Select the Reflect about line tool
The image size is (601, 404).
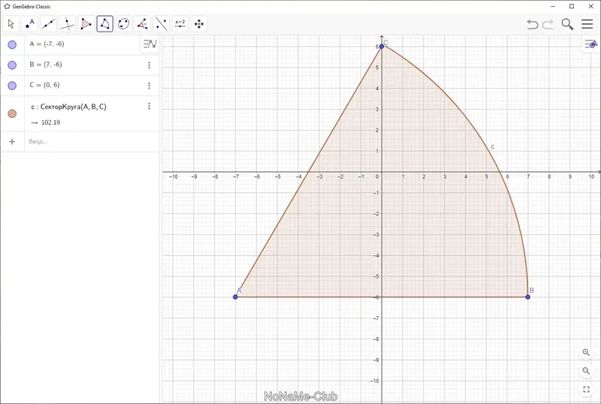click(x=161, y=24)
